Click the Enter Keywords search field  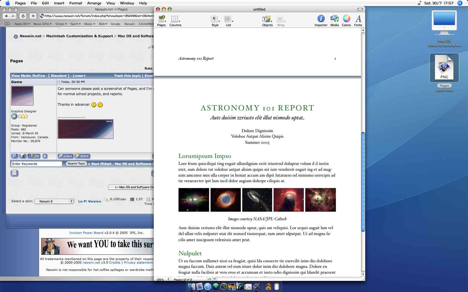(x=36, y=164)
